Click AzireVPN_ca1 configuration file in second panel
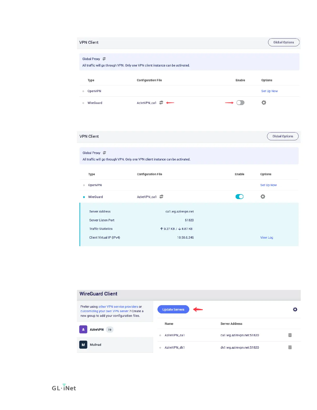This screenshot has width=317, height=410. [147, 197]
